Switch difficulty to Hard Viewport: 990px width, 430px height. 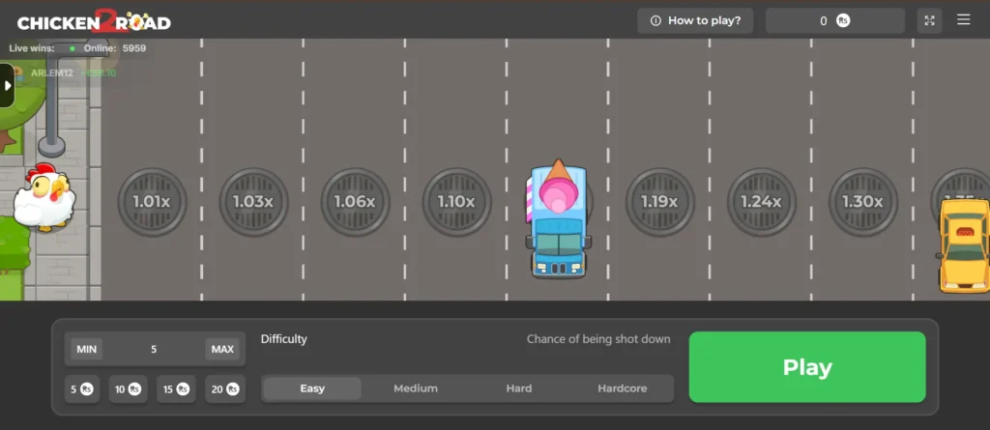(519, 388)
